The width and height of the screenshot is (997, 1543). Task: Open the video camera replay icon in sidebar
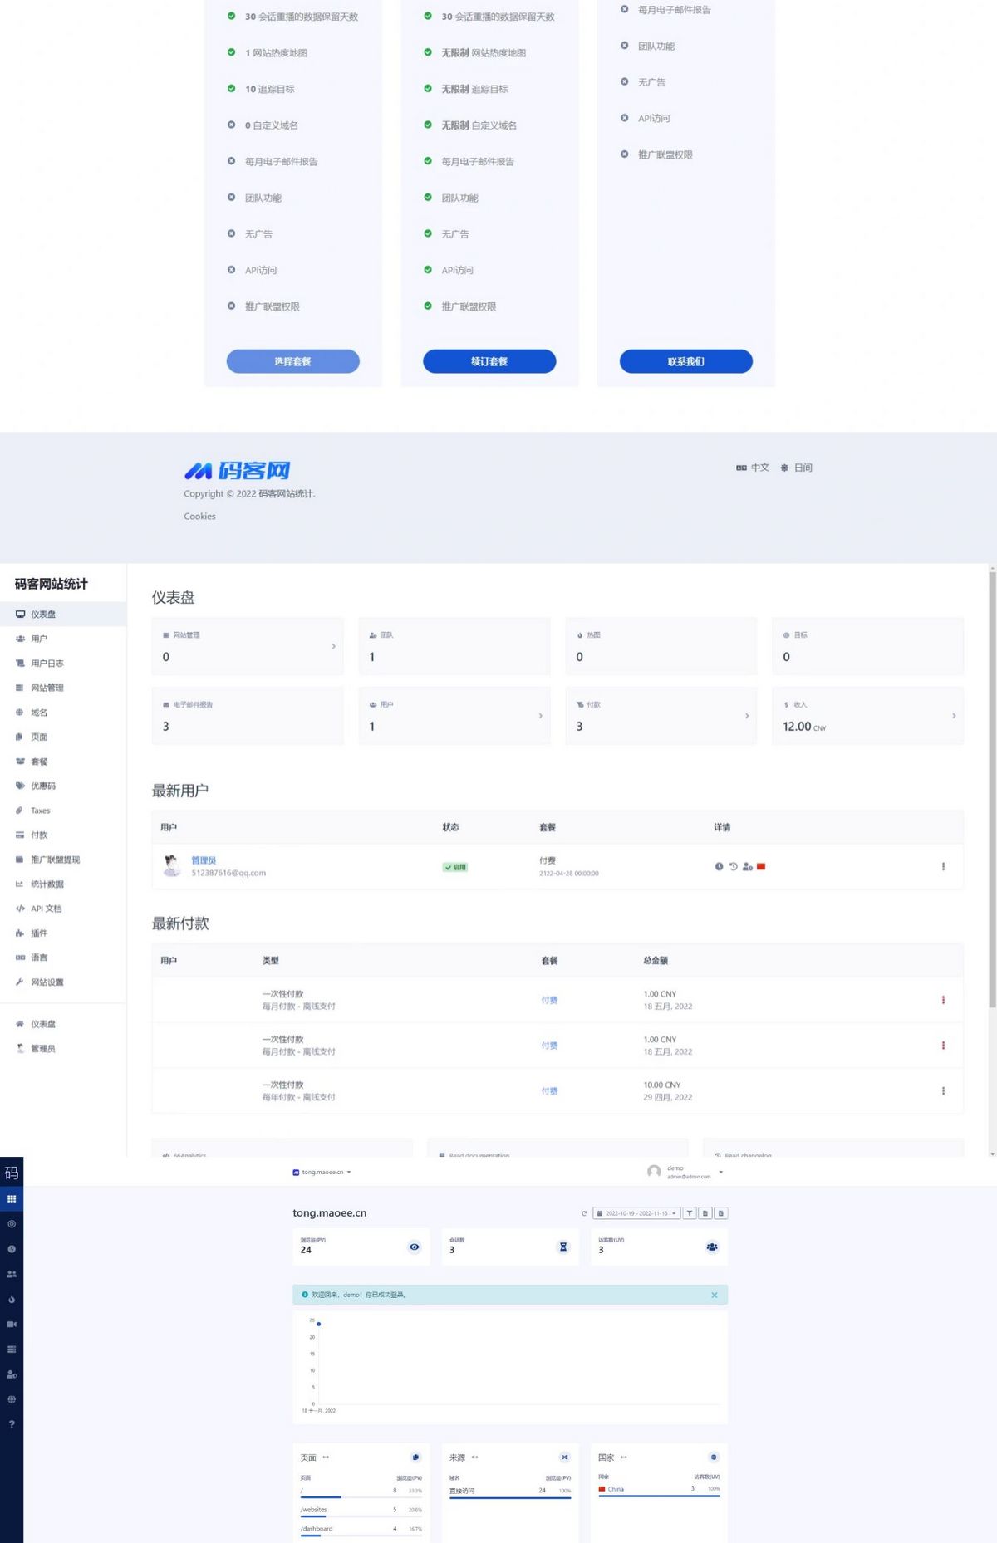point(12,1324)
